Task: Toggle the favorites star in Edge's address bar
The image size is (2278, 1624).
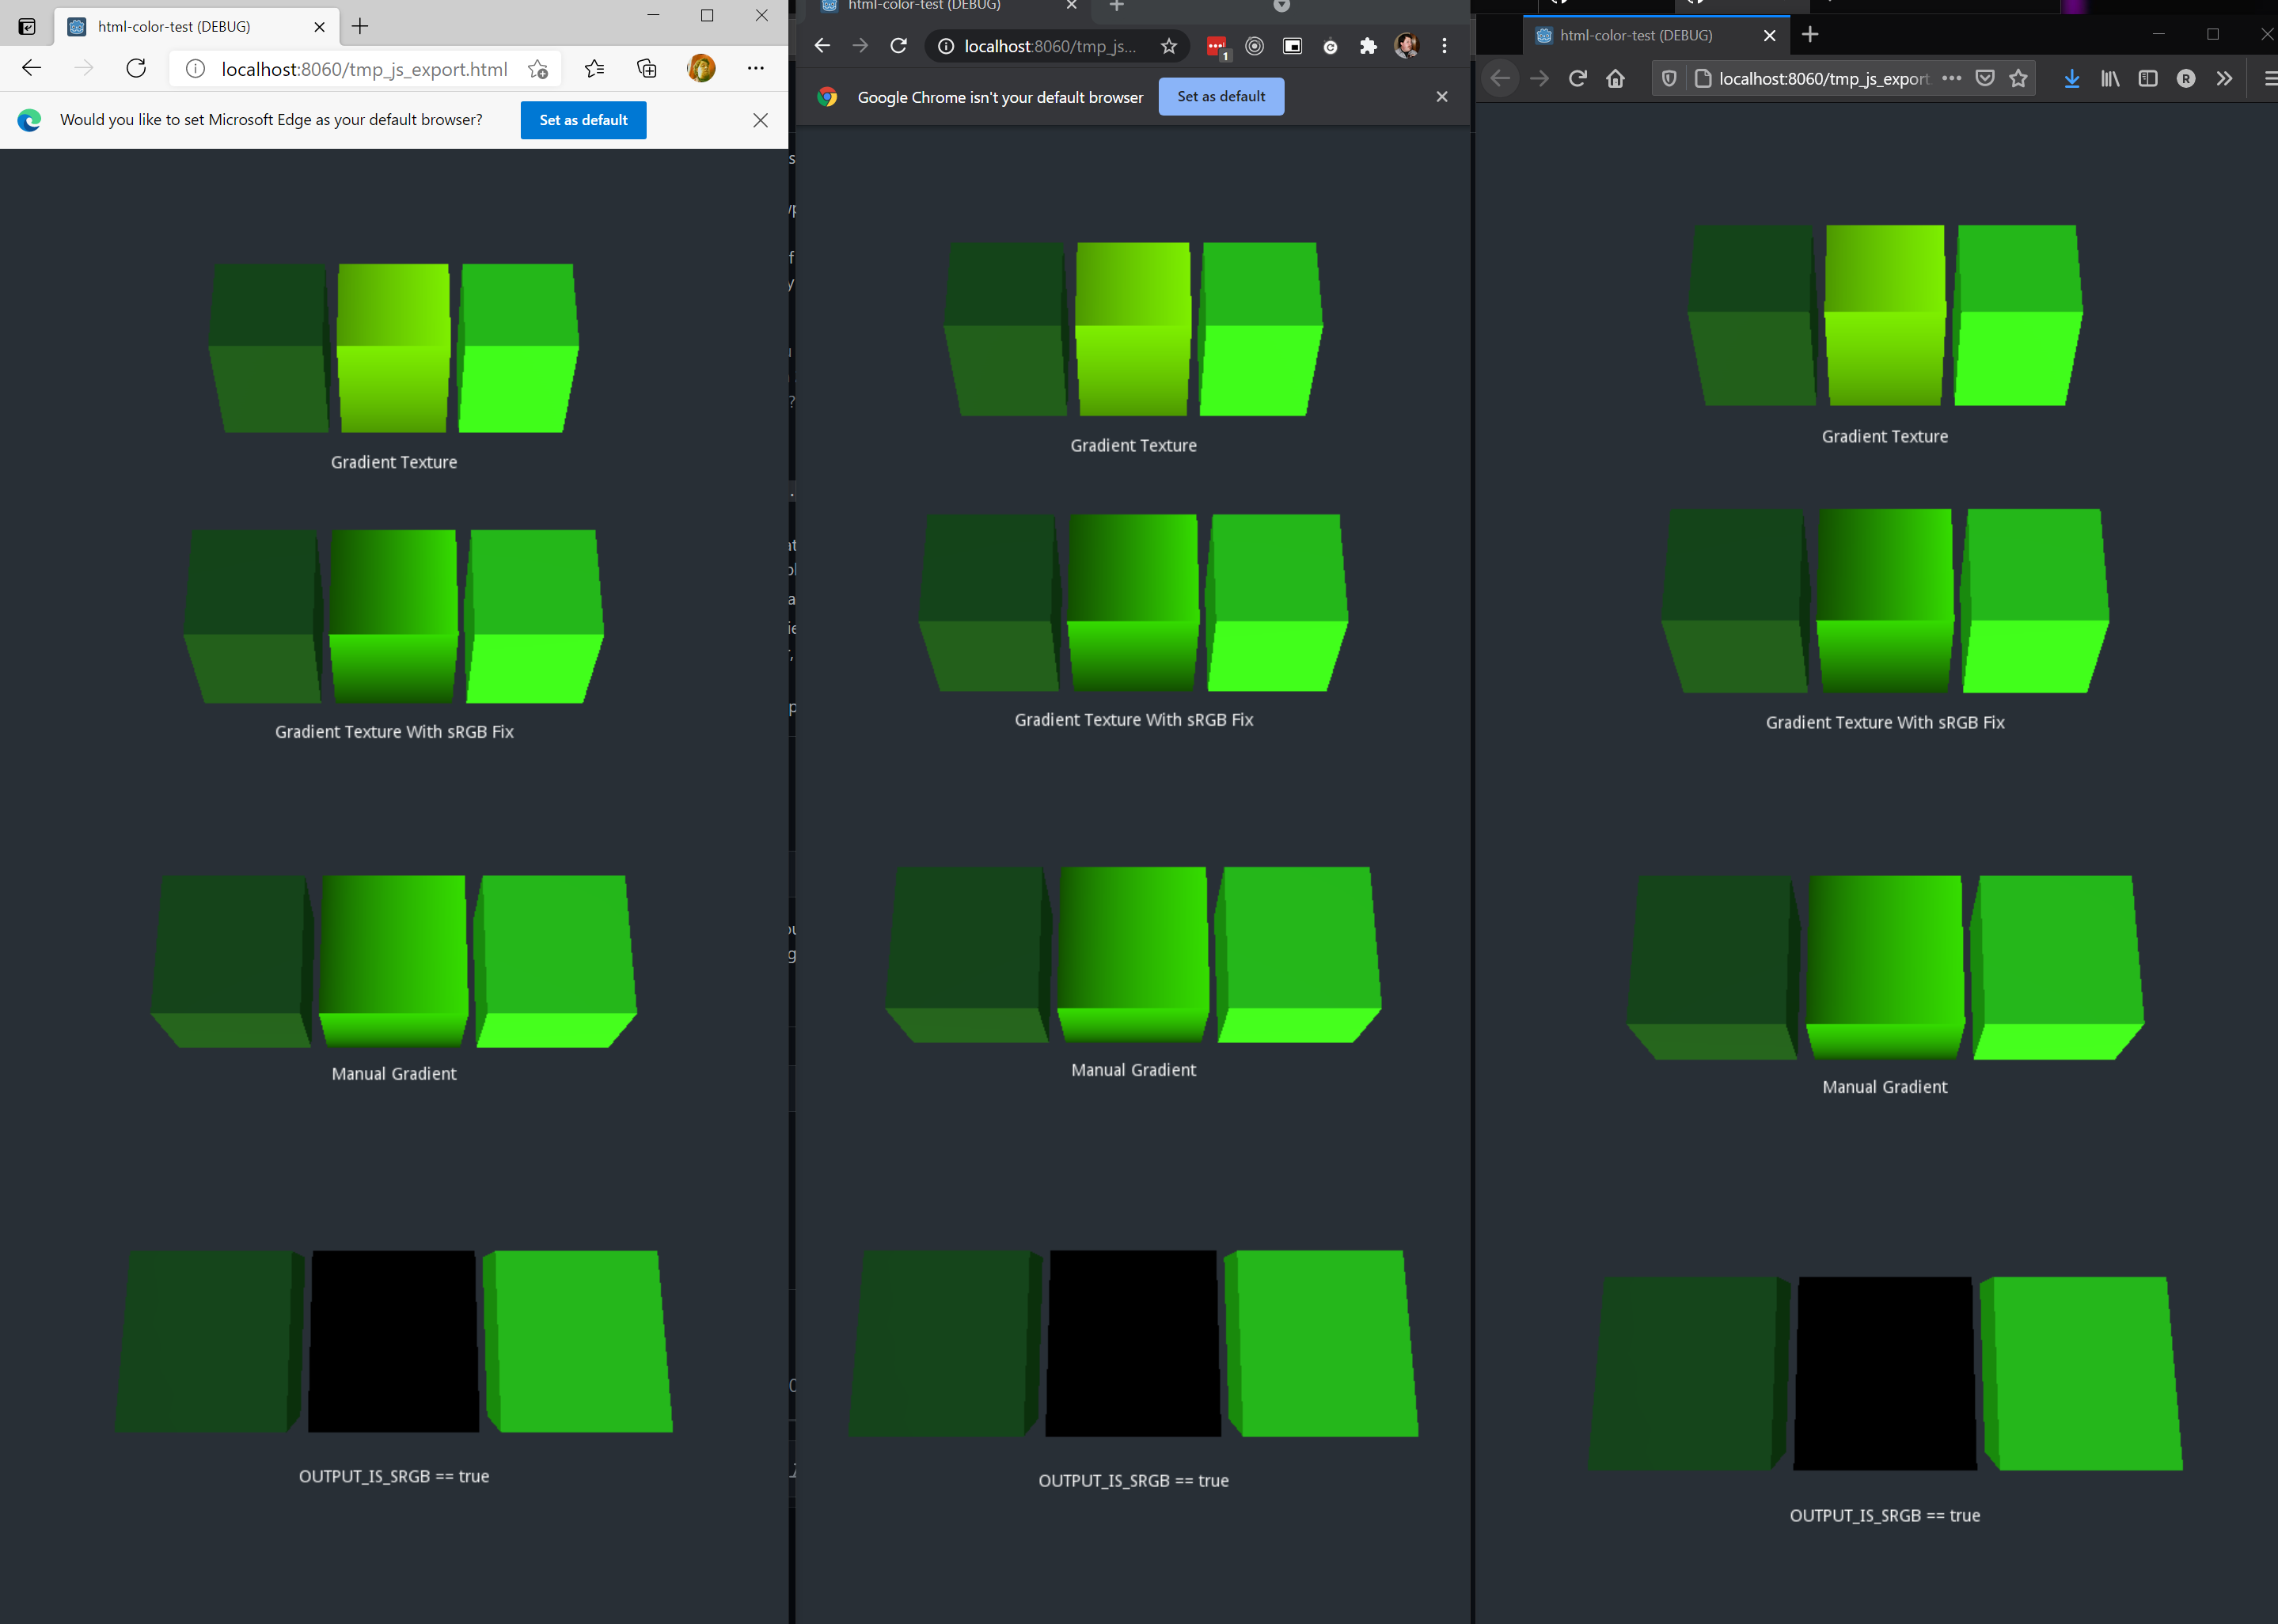Action: coord(537,69)
